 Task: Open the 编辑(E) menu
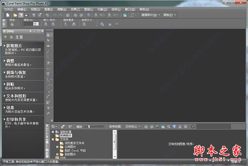pos(22,9)
